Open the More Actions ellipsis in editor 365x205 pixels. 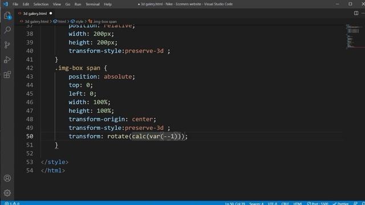363,13
